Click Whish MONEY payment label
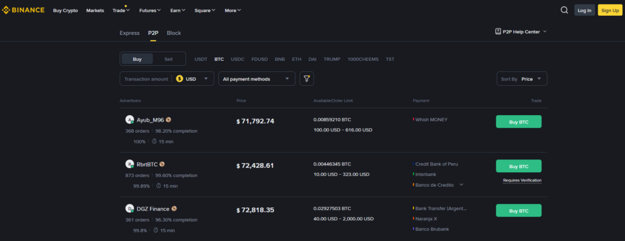 click(x=432, y=119)
